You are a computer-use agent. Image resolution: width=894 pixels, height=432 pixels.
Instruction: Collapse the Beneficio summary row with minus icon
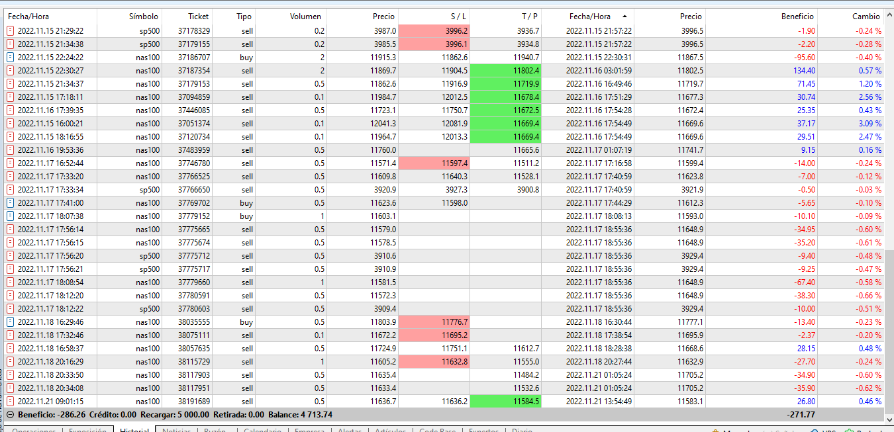pyautogui.click(x=11, y=415)
